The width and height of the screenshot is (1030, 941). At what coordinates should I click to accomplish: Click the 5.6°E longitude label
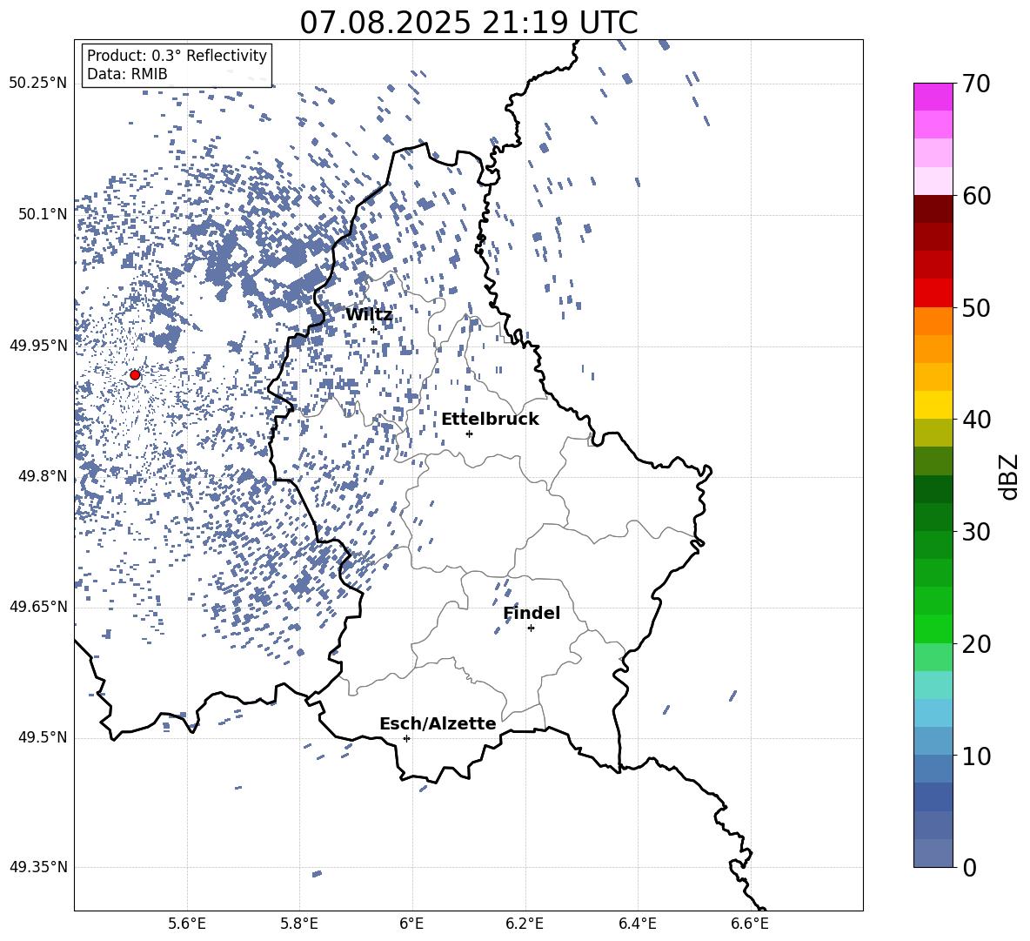187,924
